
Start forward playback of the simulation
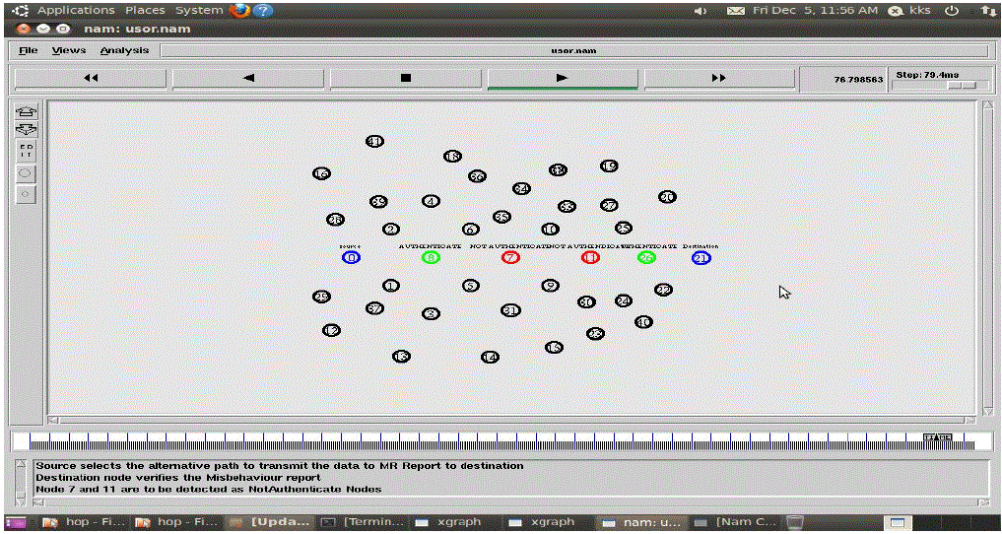click(x=562, y=78)
